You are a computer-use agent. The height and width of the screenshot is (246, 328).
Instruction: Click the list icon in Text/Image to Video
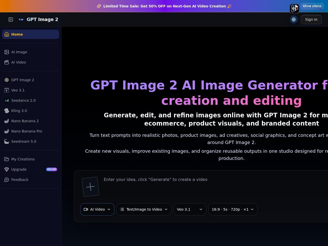tap(122, 209)
